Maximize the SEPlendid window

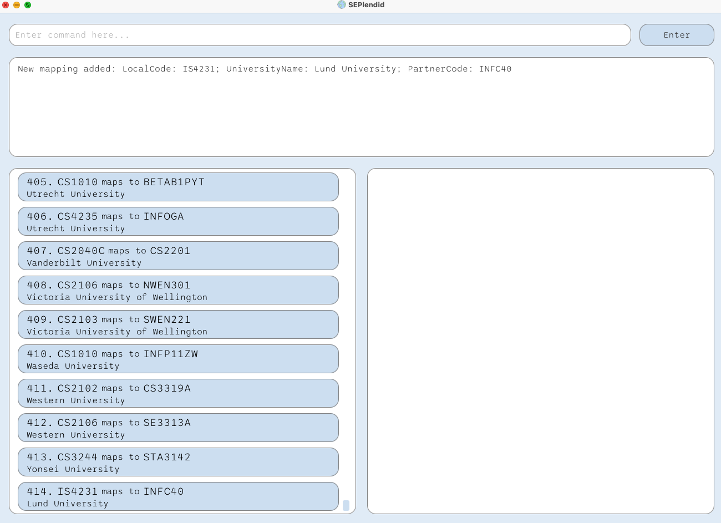[x=28, y=5]
